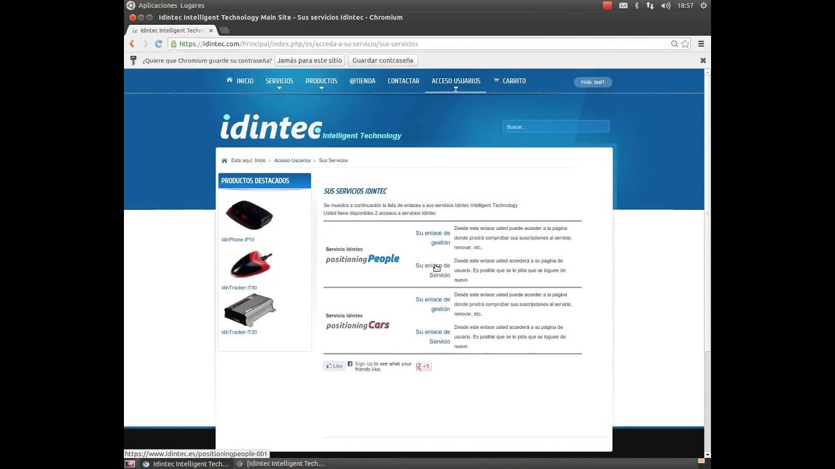The image size is (835, 469).
Task: Click the Google +1 button
Action: (x=423, y=366)
